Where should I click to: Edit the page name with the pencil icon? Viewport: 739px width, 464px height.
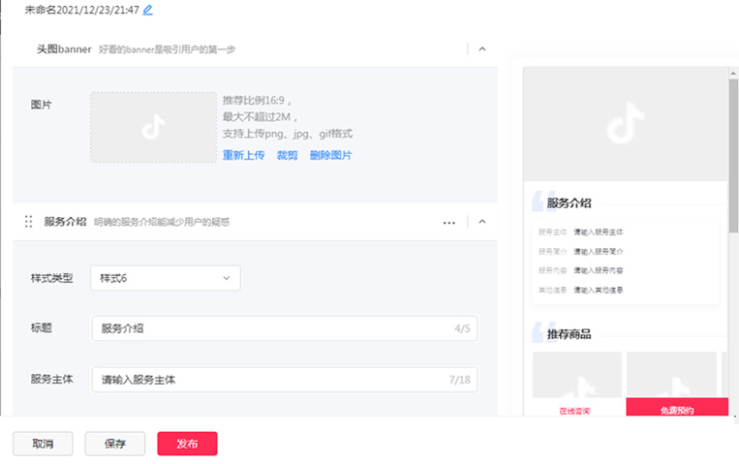coord(147,10)
